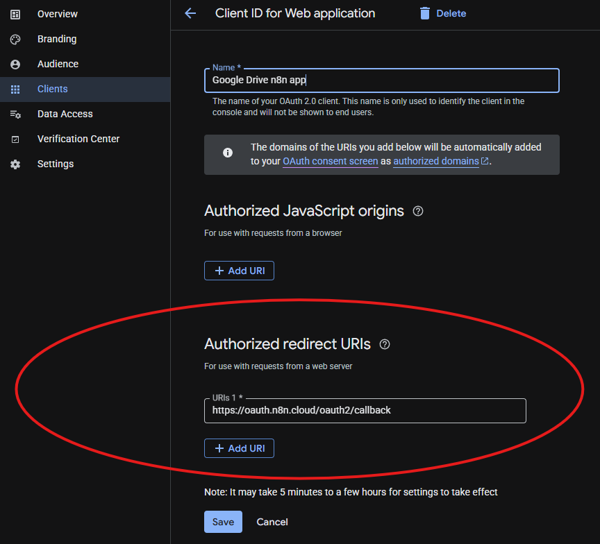Image resolution: width=600 pixels, height=544 pixels.
Task: Cancel the client edits
Action: (272, 522)
